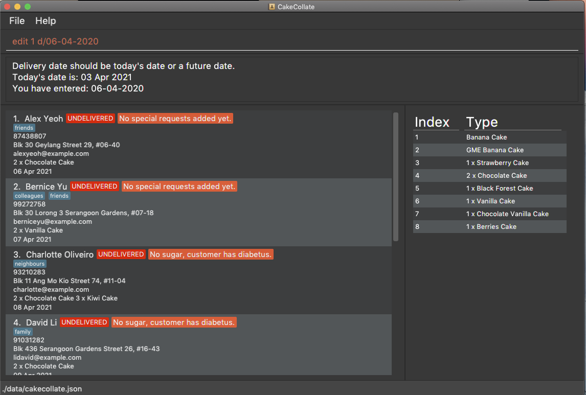Image resolution: width=586 pixels, height=395 pixels.
Task: Click email lidavid@example.com
Action: [x=48, y=357]
